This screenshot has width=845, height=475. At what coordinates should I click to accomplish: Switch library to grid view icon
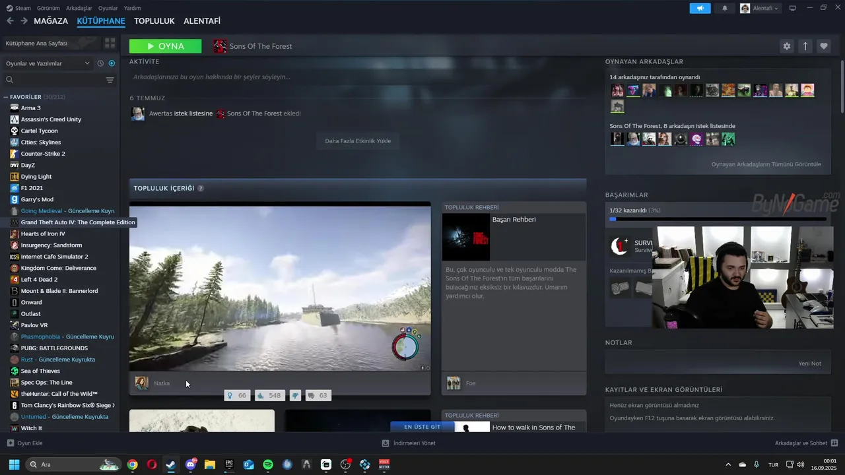(x=110, y=44)
